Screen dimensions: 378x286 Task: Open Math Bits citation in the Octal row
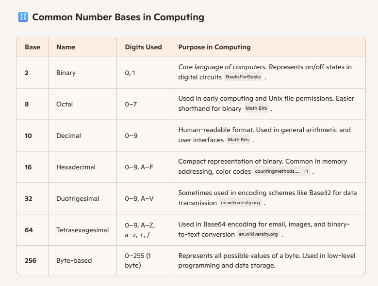[x=256, y=108]
